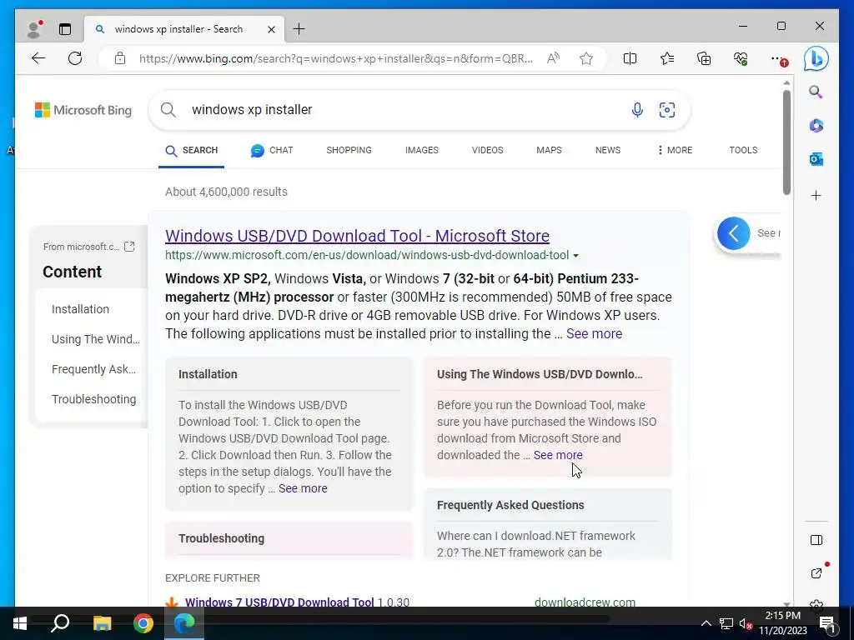Click the address bar URL
This screenshot has height=640, width=854.
335,58
